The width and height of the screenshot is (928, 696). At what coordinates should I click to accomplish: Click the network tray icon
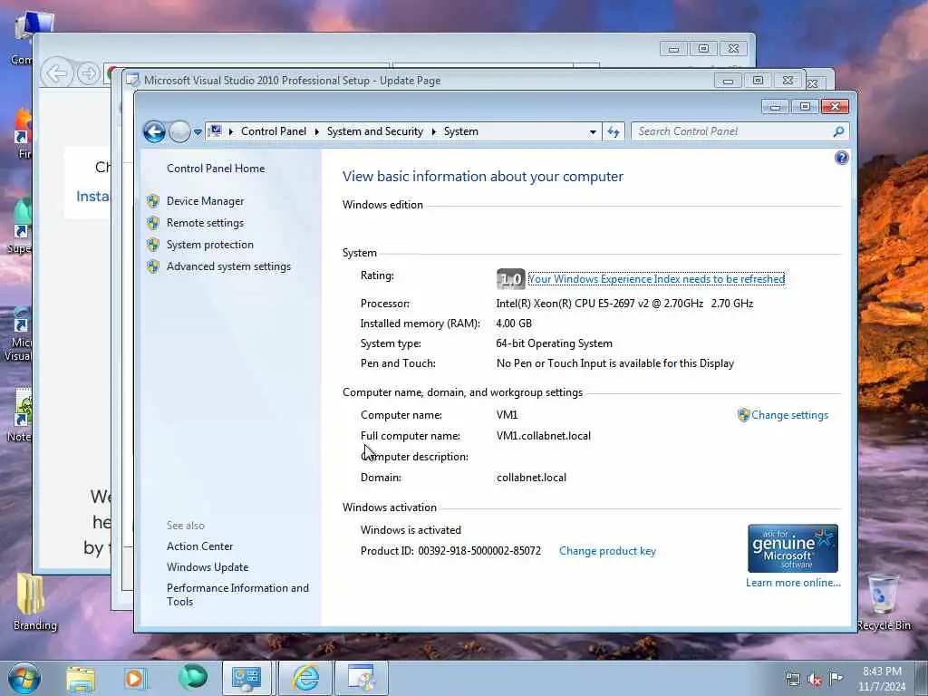(x=792, y=679)
